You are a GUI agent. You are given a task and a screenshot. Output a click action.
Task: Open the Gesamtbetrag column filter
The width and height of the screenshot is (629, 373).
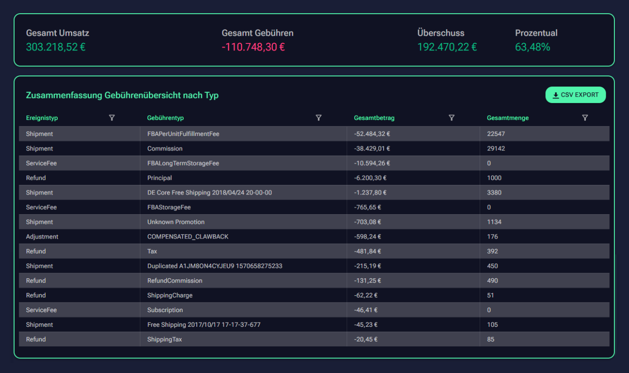[452, 118]
